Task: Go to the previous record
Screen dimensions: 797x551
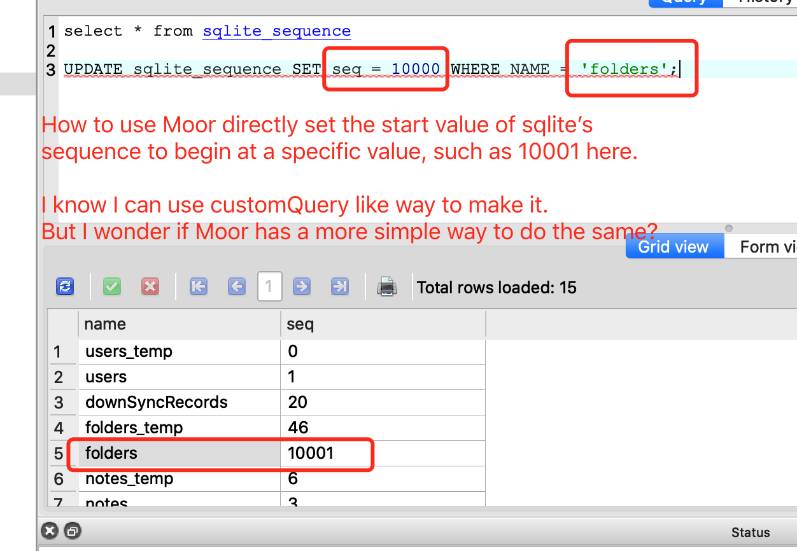Action: pos(236,286)
